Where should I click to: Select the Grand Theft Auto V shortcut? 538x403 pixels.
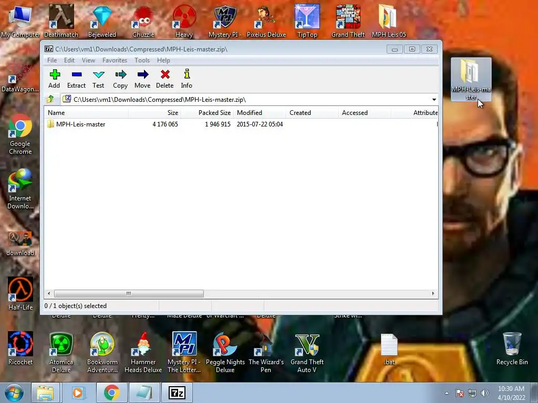coord(307,352)
